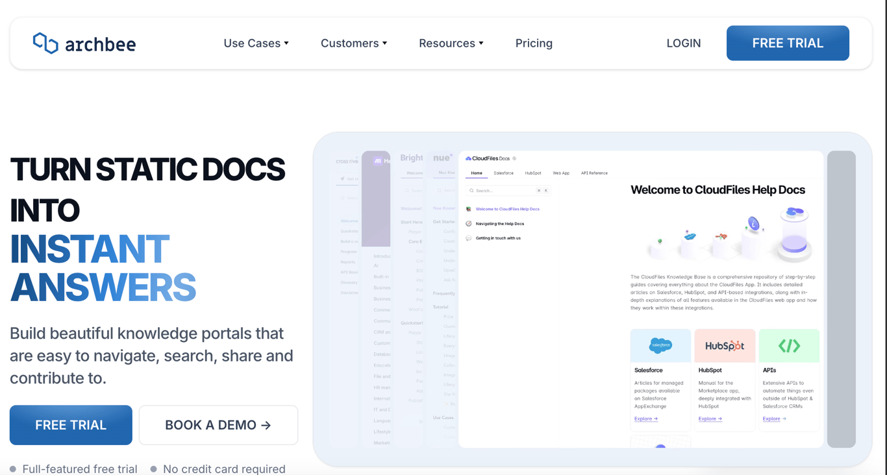Viewport: 887px width, 475px height.
Task: Click the compass icon beside Navigating the Help Docs
Action: (x=469, y=224)
